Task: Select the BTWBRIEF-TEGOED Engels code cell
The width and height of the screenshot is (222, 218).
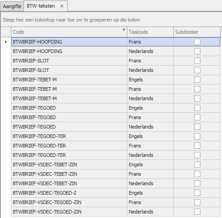Action: pyautogui.click(x=69, y=108)
